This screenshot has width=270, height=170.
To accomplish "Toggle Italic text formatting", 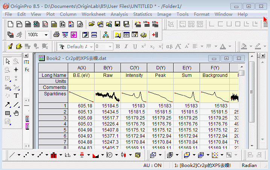I will click(x=126, y=47).
